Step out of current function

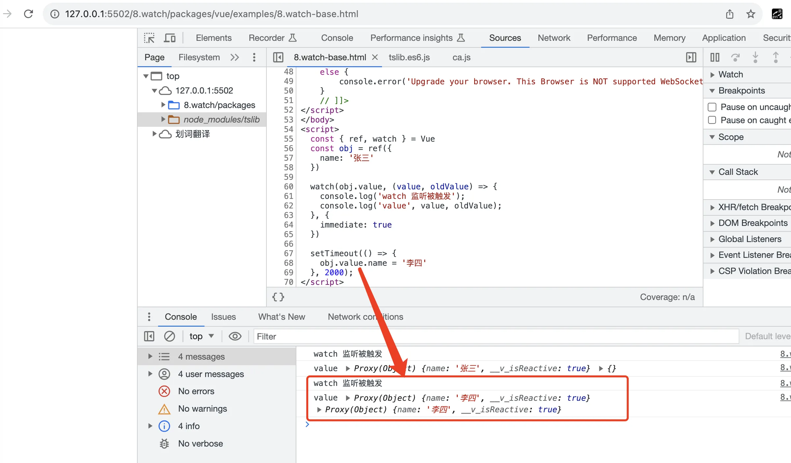[776, 57]
